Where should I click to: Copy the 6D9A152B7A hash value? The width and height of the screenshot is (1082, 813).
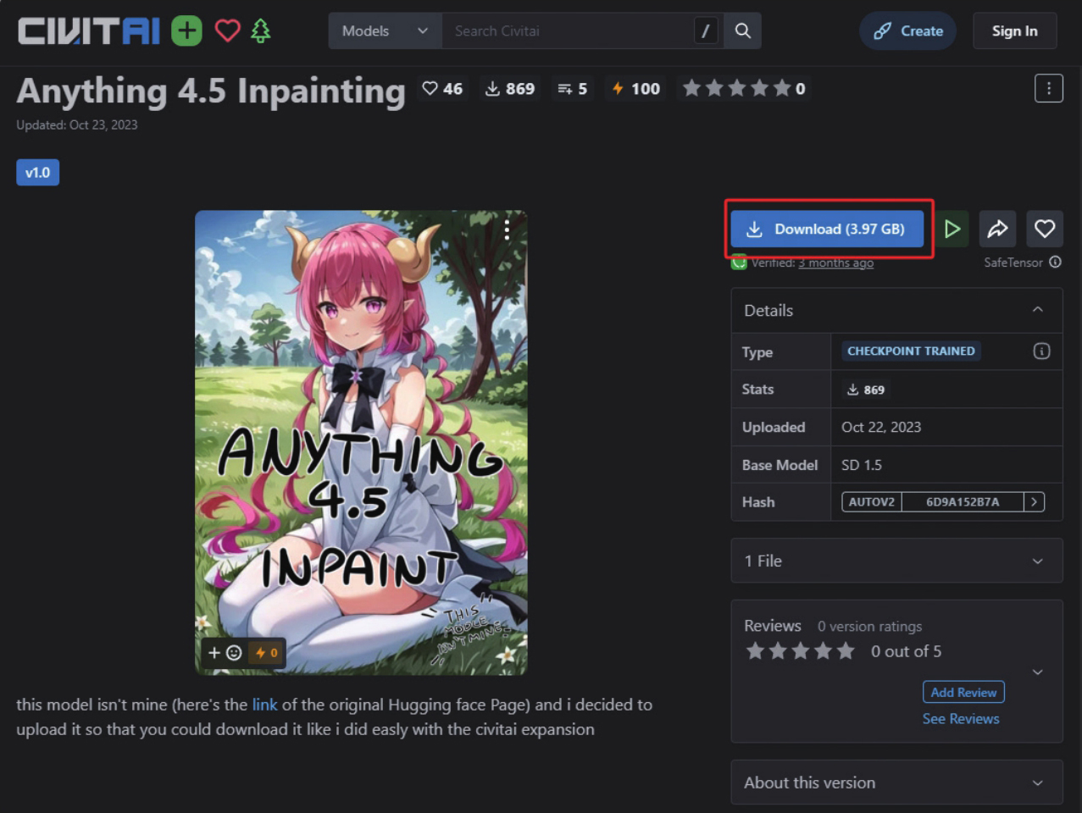pos(963,502)
